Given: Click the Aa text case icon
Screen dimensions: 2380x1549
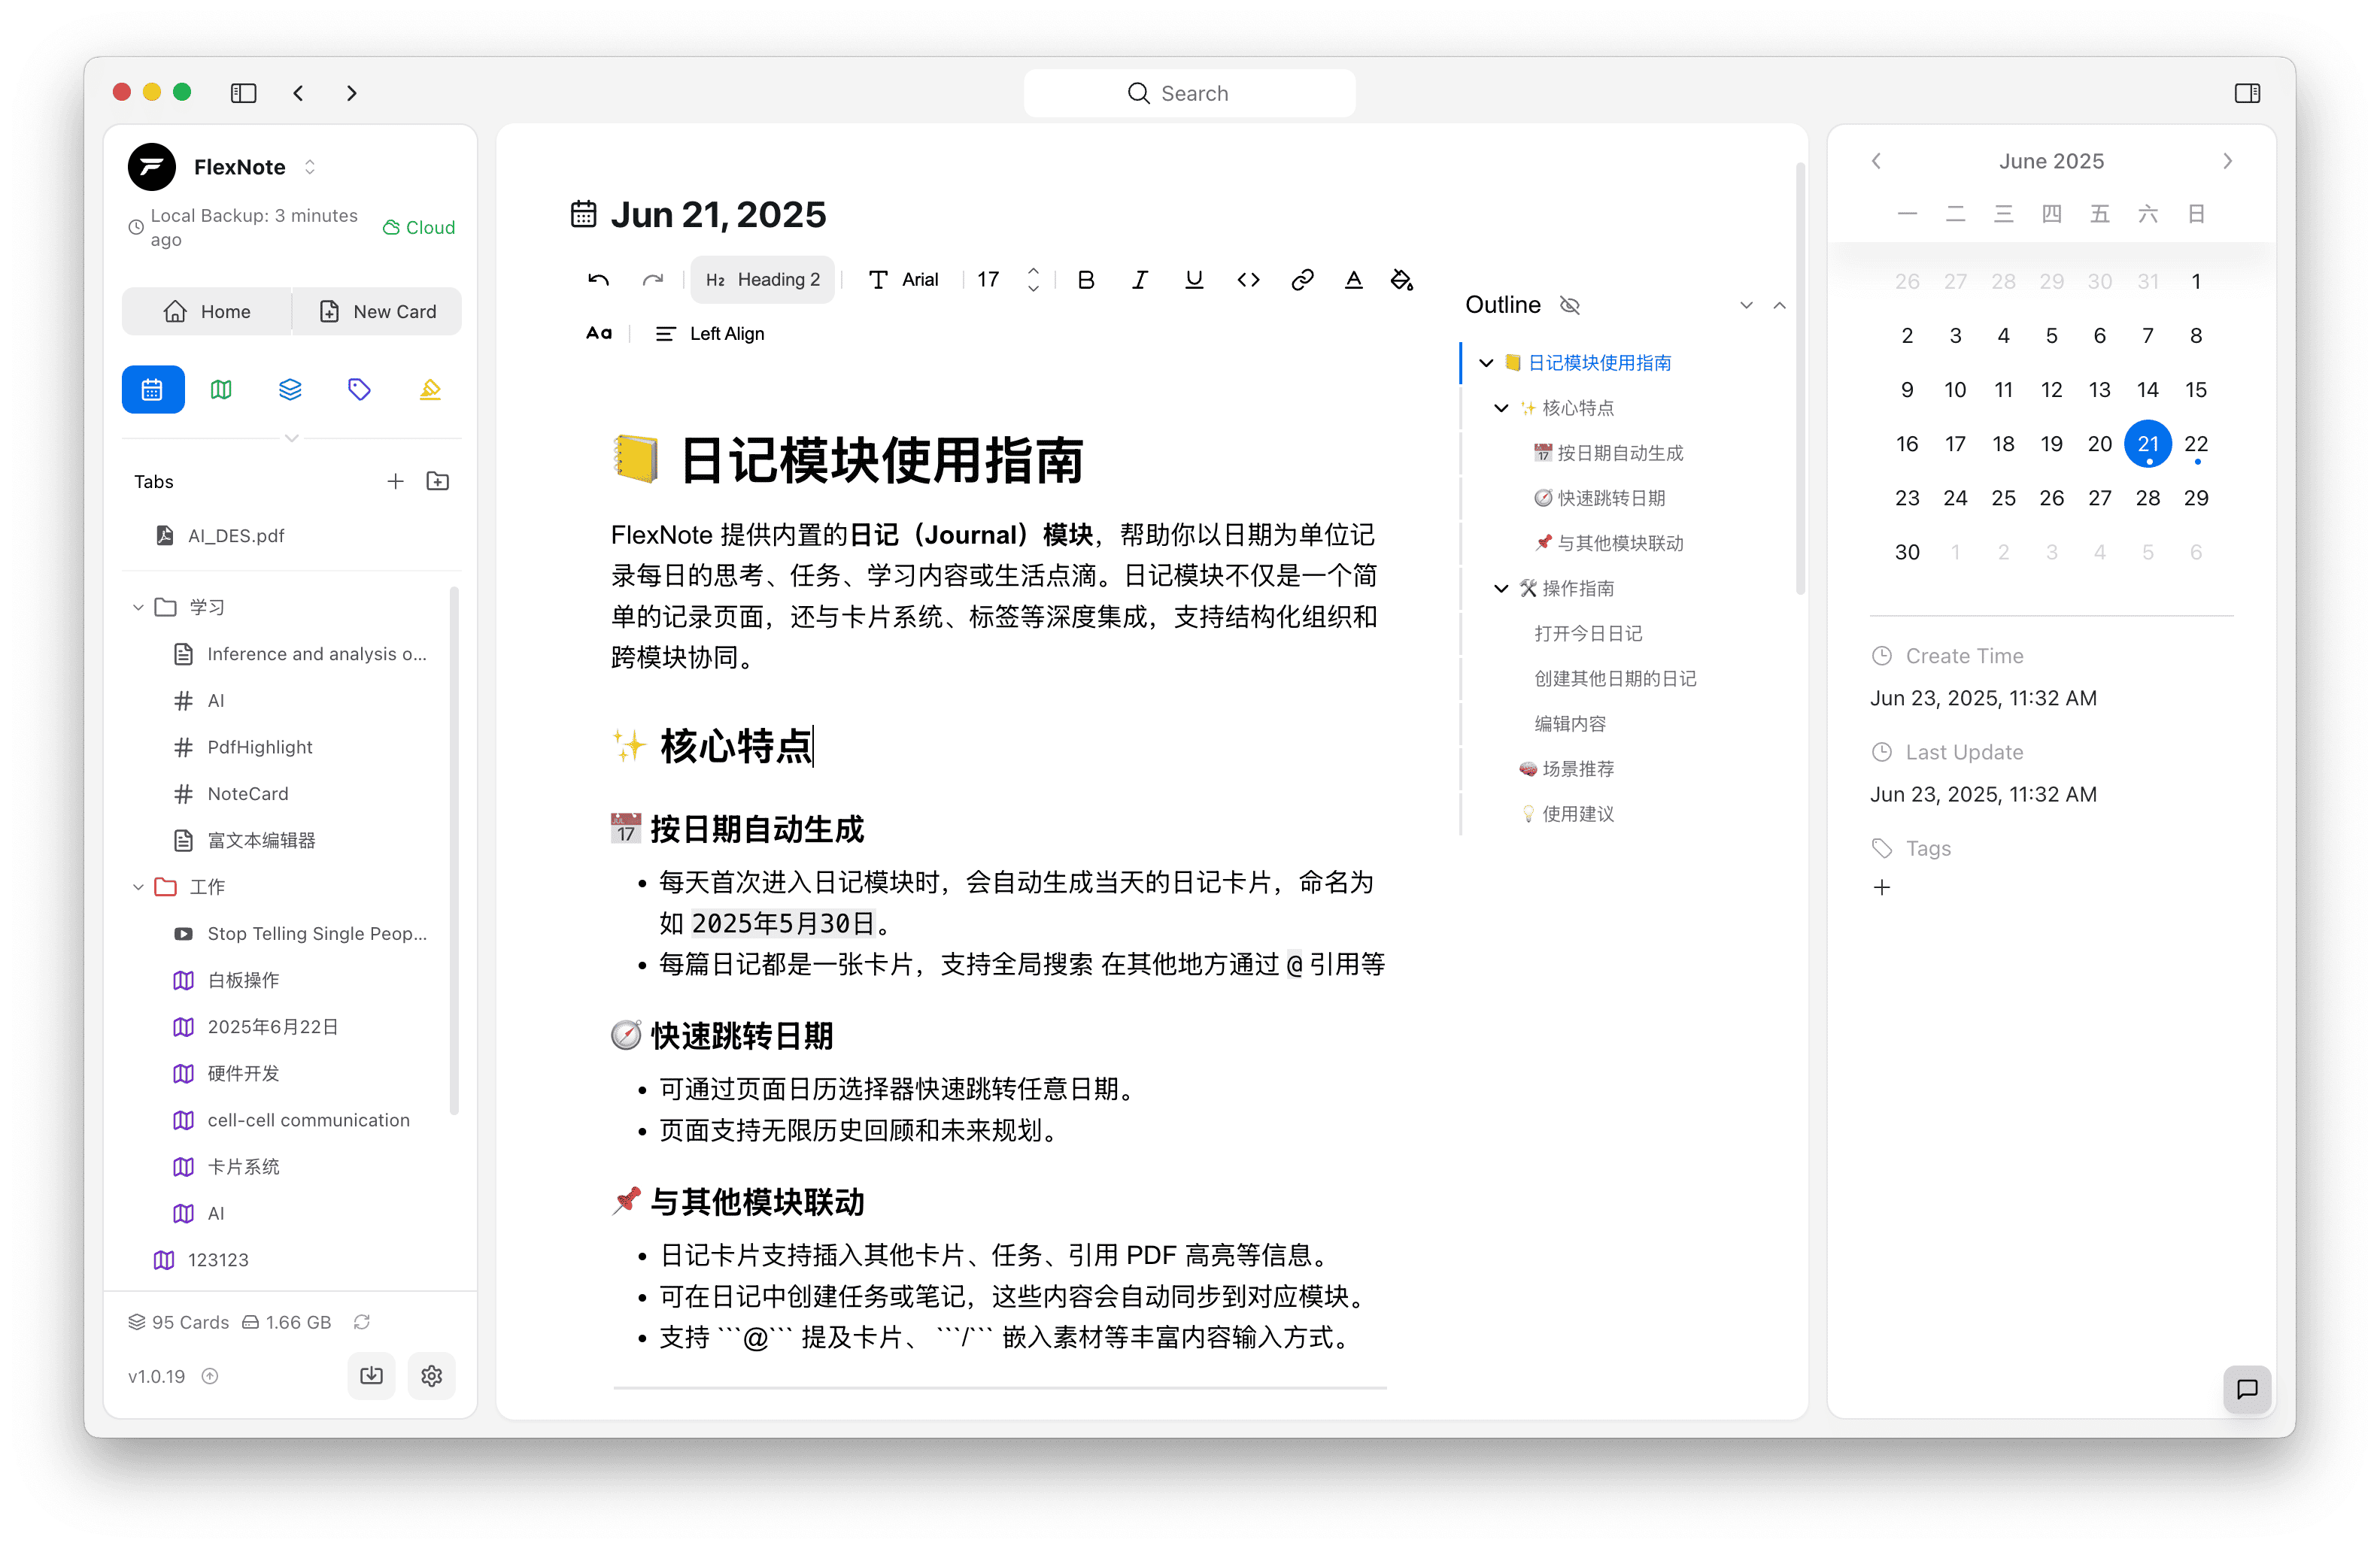Looking at the screenshot, I should pos(599,334).
